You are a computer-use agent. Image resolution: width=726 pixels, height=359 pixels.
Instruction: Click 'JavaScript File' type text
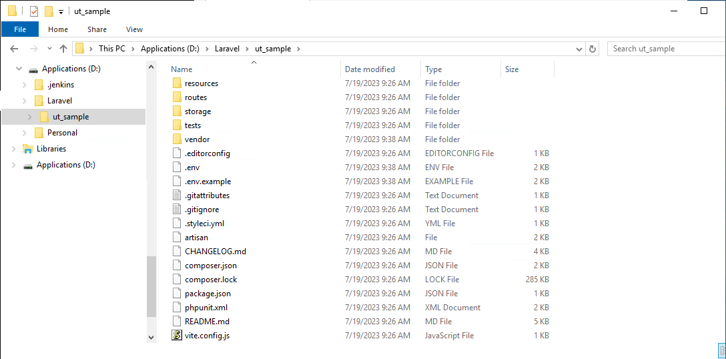coord(449,336)
